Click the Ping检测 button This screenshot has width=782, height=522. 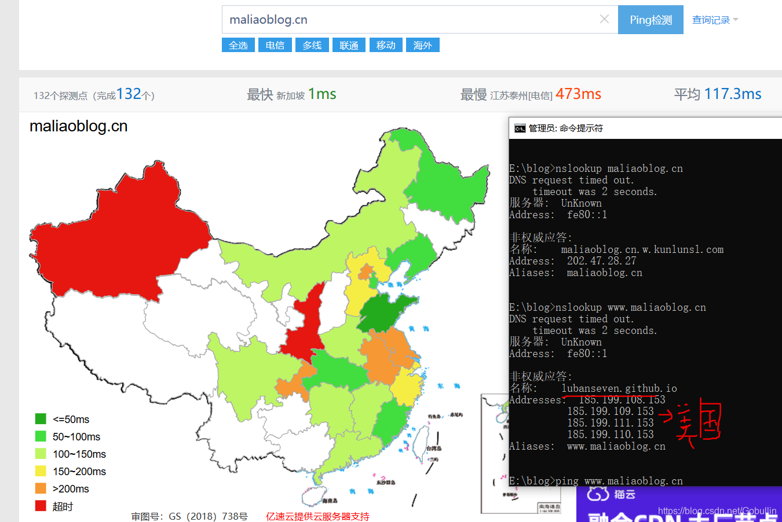[x=651, y=20]
